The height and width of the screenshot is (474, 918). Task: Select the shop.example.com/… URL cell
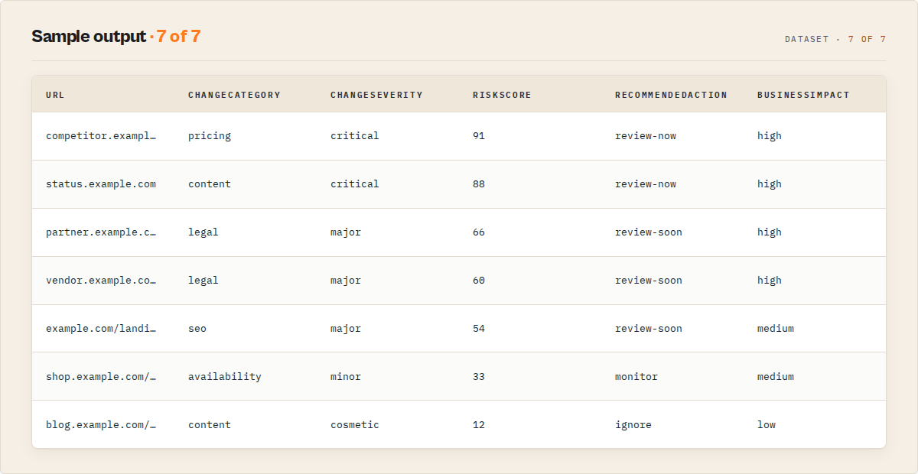(x=101, y=377)
